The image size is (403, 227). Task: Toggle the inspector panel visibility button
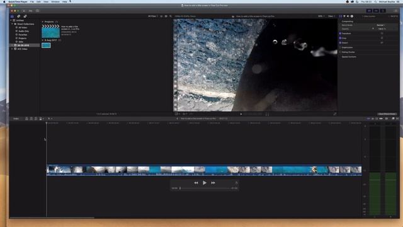[383, 11]
